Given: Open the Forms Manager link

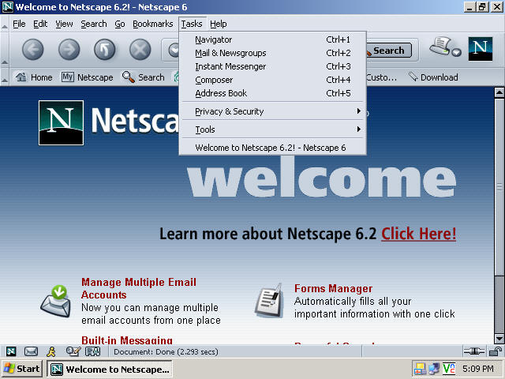Looking at the screenshot, I should [x=333, y=288].
